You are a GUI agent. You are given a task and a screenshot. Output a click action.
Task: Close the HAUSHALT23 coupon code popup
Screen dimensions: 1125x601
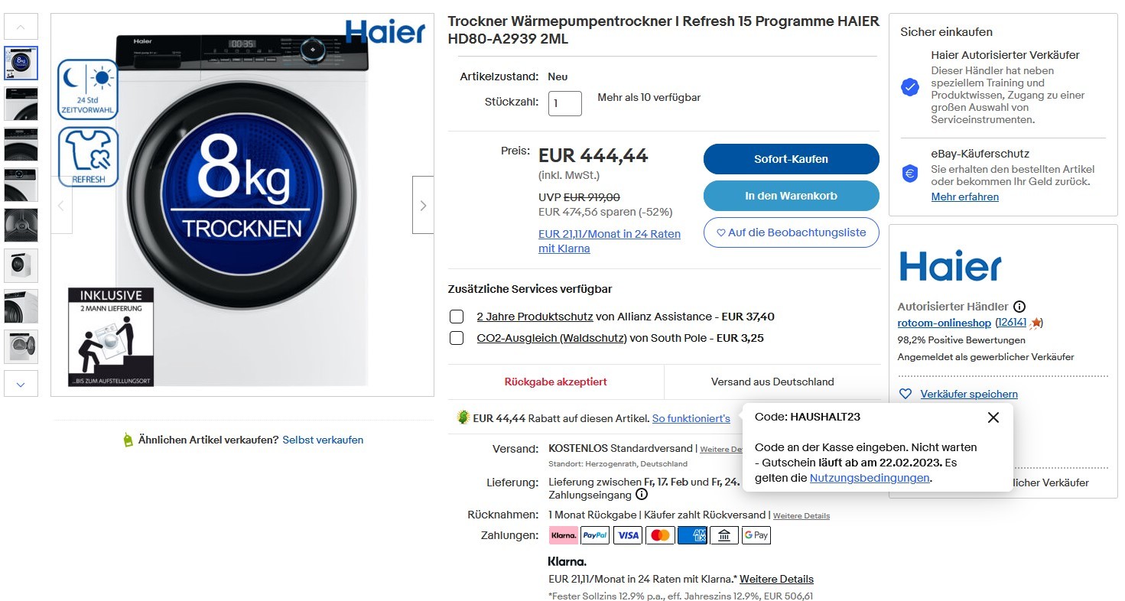coord(993,417)
